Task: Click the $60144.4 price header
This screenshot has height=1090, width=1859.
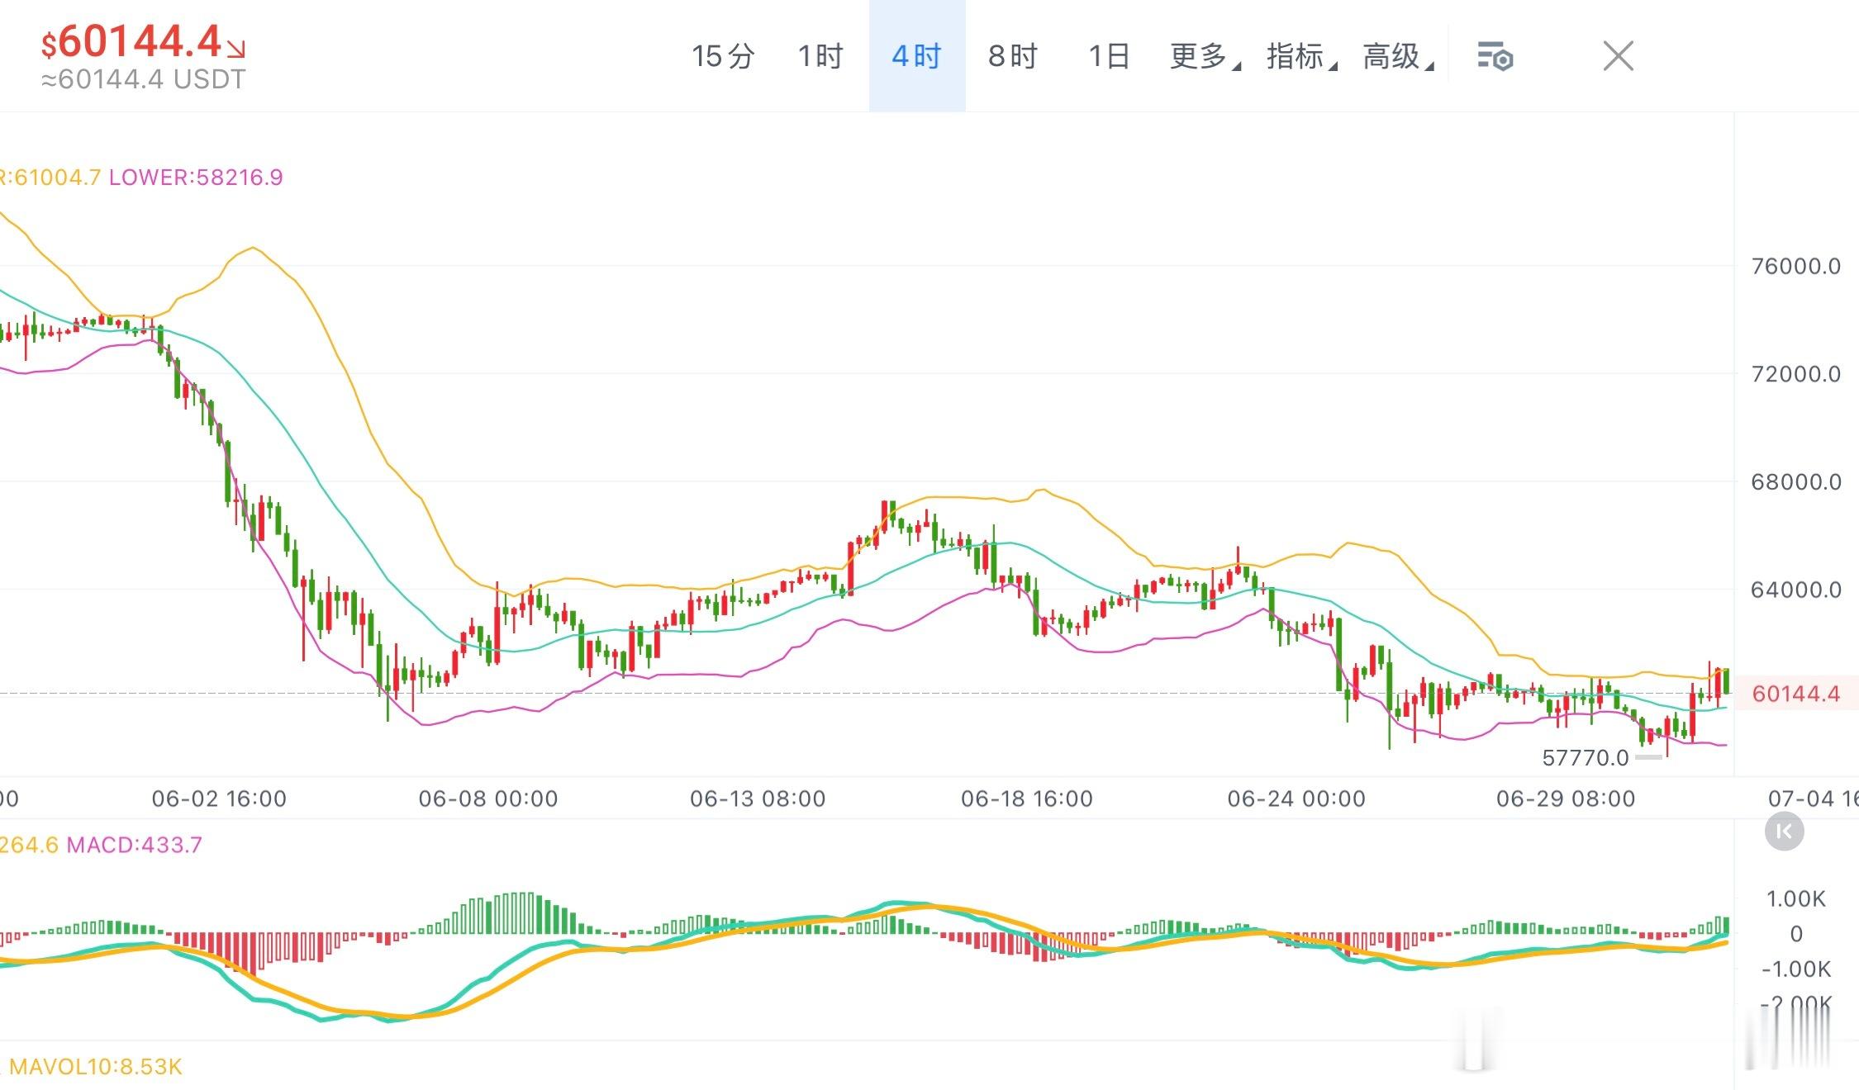Action: [142, 41]
